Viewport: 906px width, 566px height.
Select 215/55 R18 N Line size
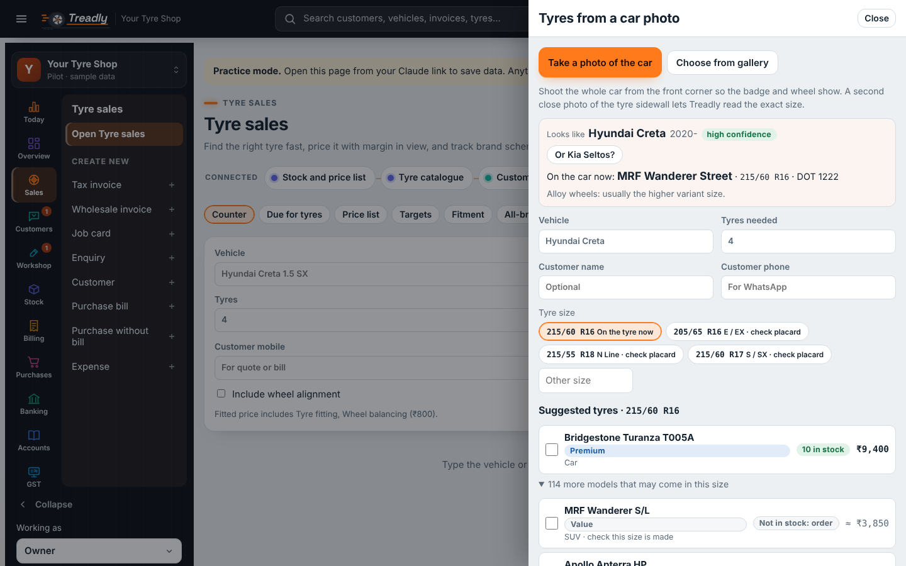(611, 354)
